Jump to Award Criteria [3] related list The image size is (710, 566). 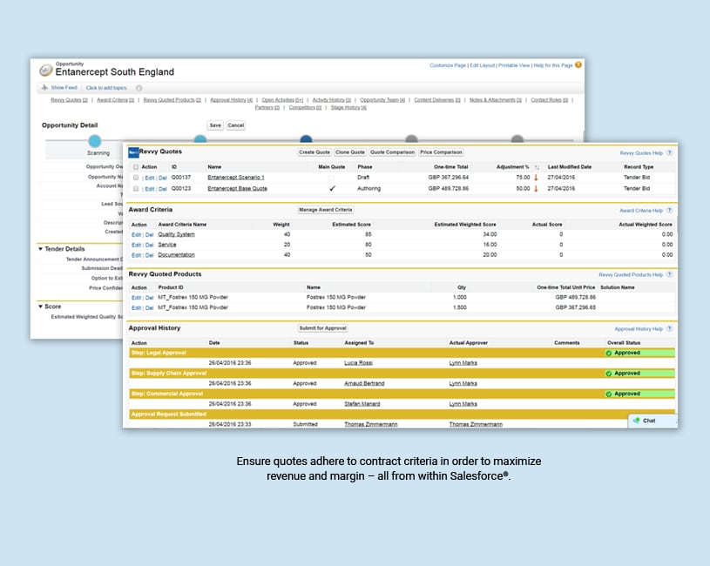pos(116,100)
